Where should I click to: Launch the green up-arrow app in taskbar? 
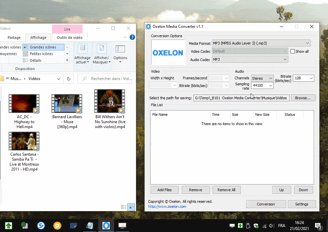pyautogui.click(x=9, y=225)
